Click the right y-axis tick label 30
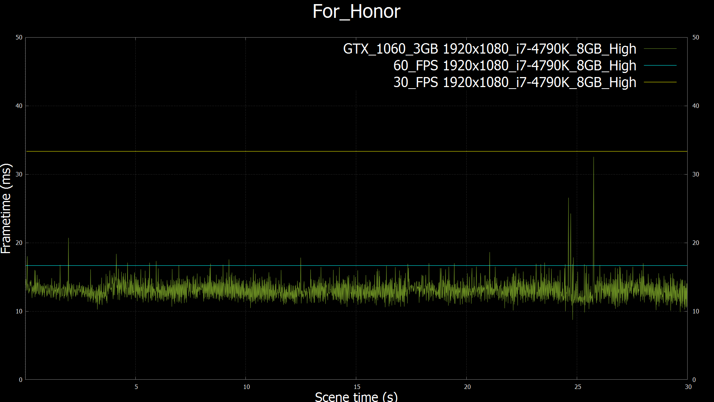The height and width of the screenshot is (402, 714). (x=695, y=175)
